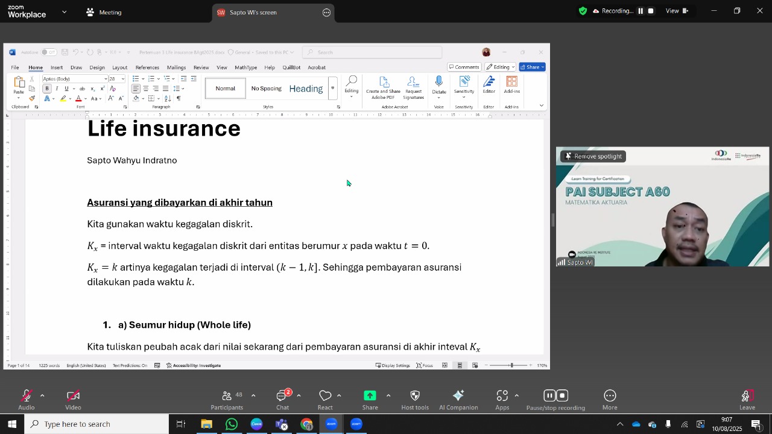
Task: Toggle Bold formatting in Word ribbon
Action: (x=47, y=89)
